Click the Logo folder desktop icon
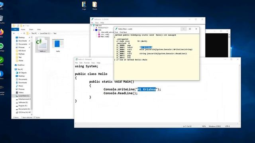 pyautogui.click(x=84, y=6)
